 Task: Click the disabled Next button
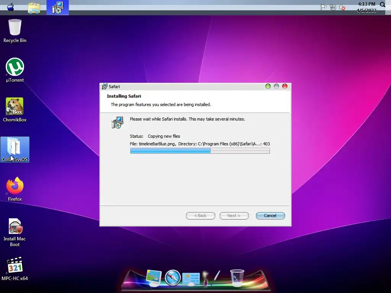coord(234,216)
